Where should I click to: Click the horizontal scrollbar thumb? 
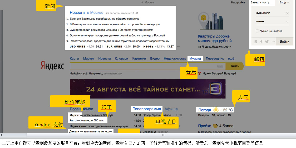[x=164, y=135]
